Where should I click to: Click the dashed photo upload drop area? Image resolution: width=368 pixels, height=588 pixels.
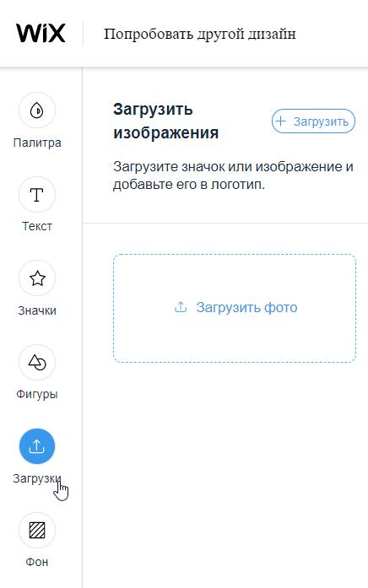(x=235, y=308)
